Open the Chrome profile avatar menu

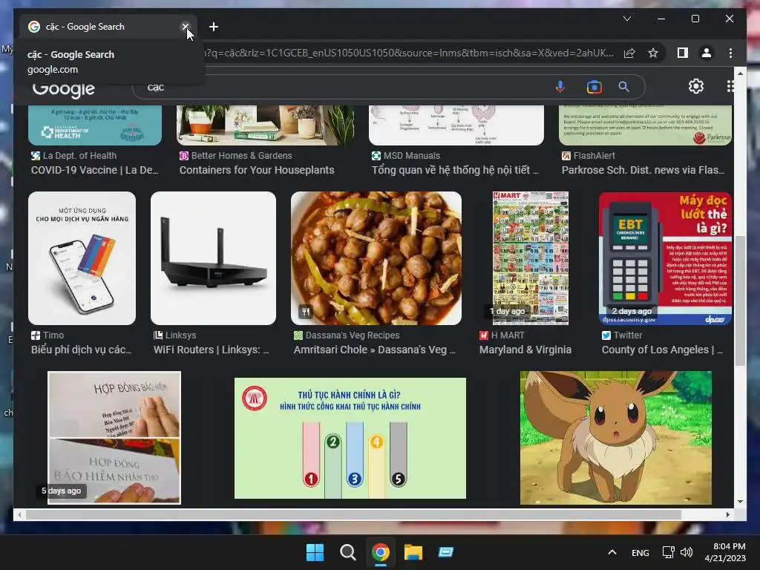[x=707, y=53]
